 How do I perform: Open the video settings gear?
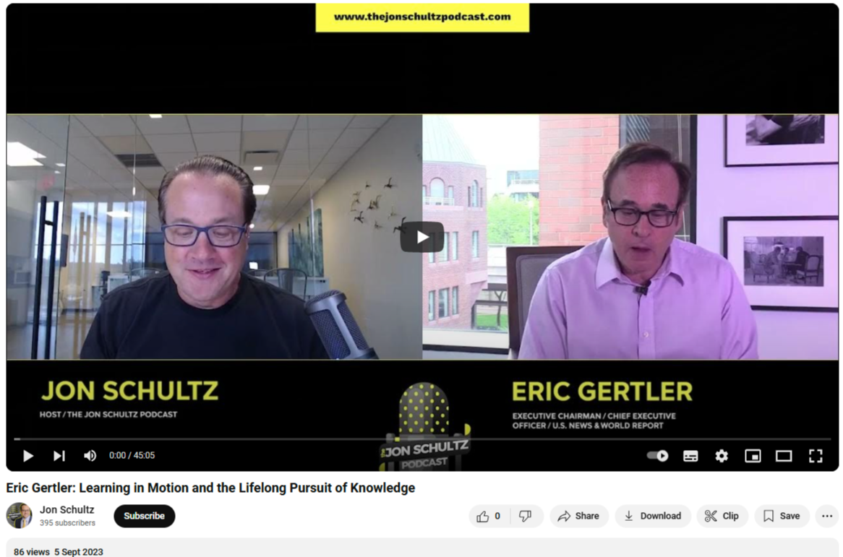tap(722, 455)
